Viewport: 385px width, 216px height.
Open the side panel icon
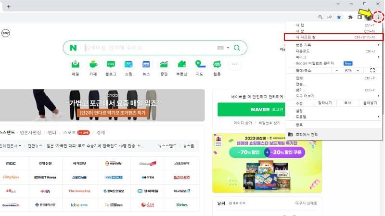pos(359,17)
